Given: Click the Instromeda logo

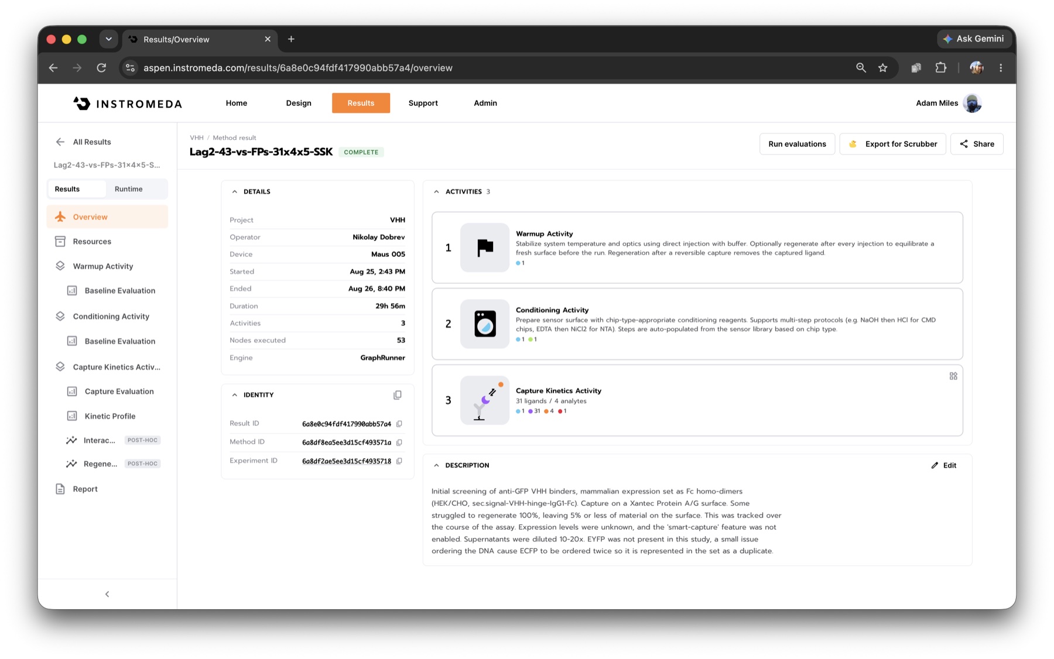Looking at the screenshot, I should coord(128,104).
